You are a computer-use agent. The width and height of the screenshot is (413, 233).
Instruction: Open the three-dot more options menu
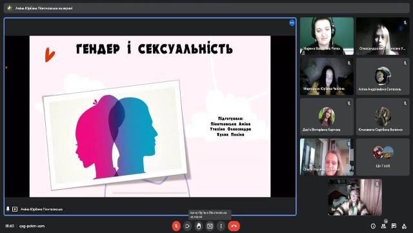[x=221, y=226]
